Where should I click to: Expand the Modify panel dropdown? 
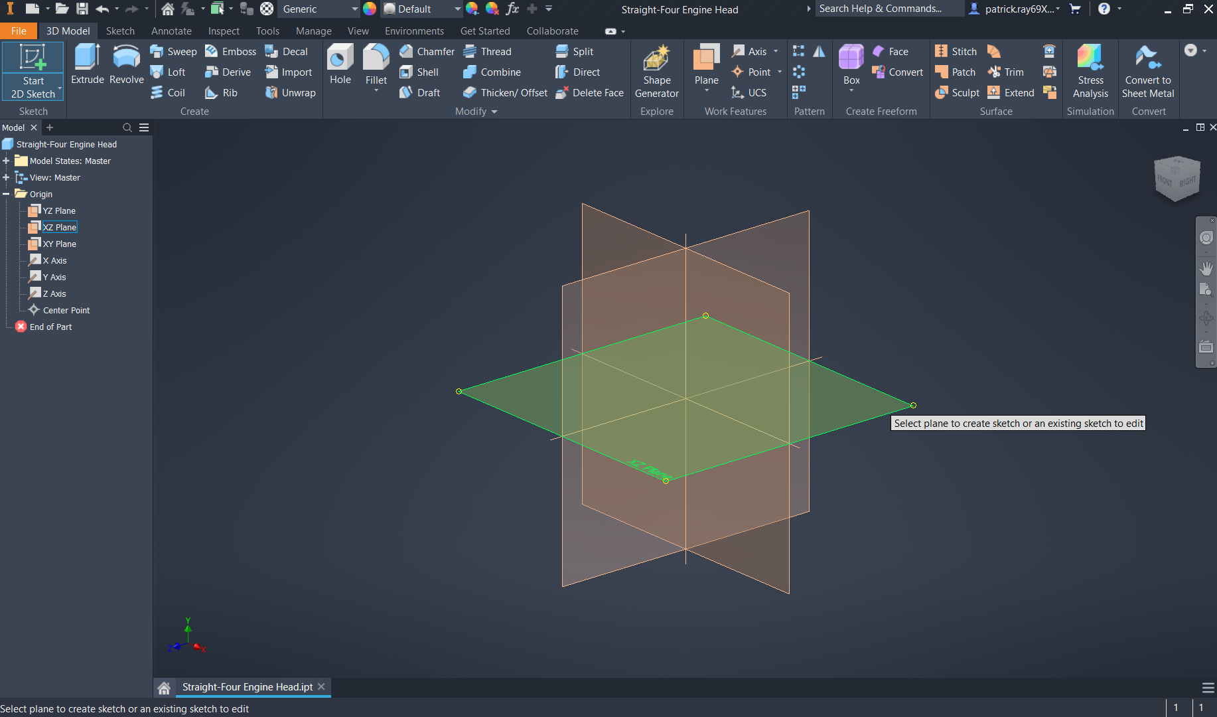(494, 112)
